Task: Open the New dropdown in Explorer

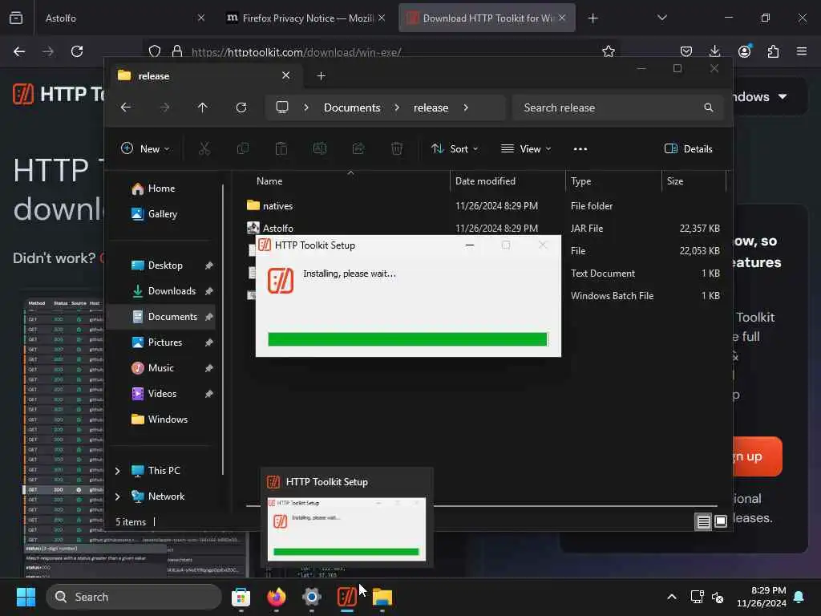Action: click(145, 148)
